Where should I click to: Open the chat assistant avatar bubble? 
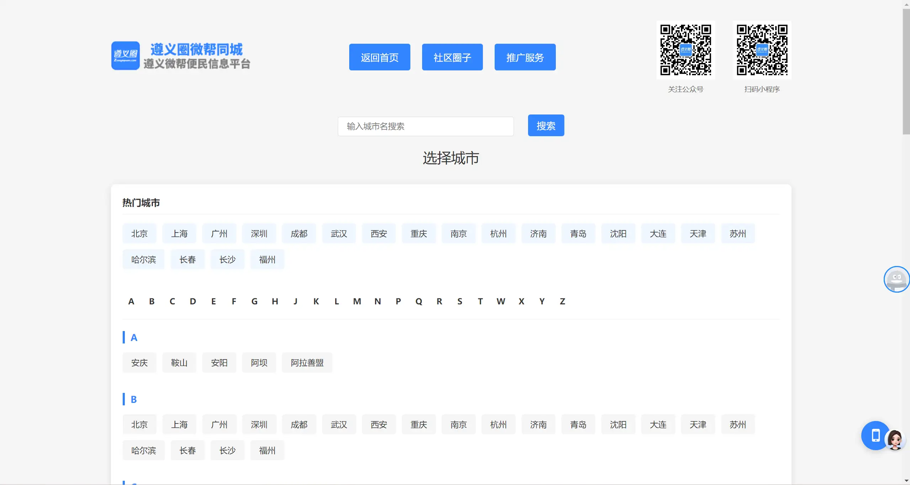tap(896, 279)
